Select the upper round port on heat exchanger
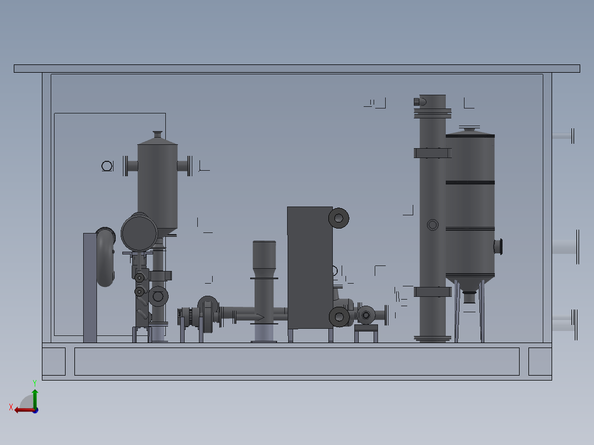The width and height of the screenshot is (594, 445). click(x=339, y=218)
